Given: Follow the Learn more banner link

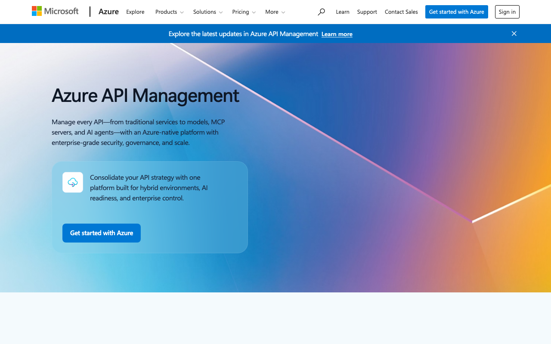Looking at the screenshot, I should point(337,34).
